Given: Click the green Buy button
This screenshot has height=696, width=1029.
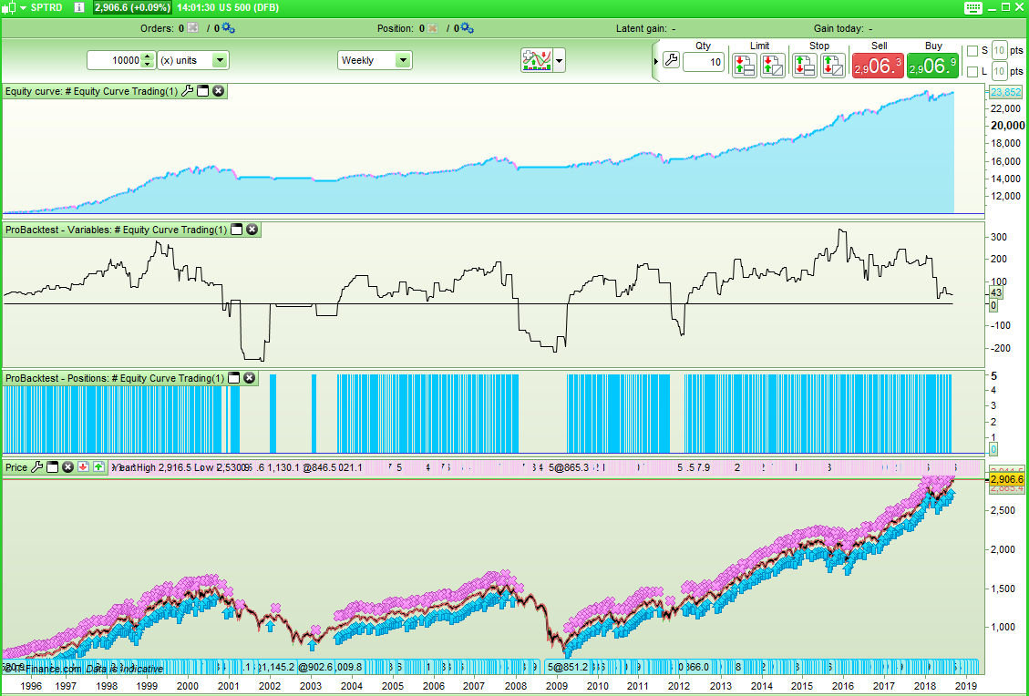Looking at the screenshot, I should coord(932,65).
